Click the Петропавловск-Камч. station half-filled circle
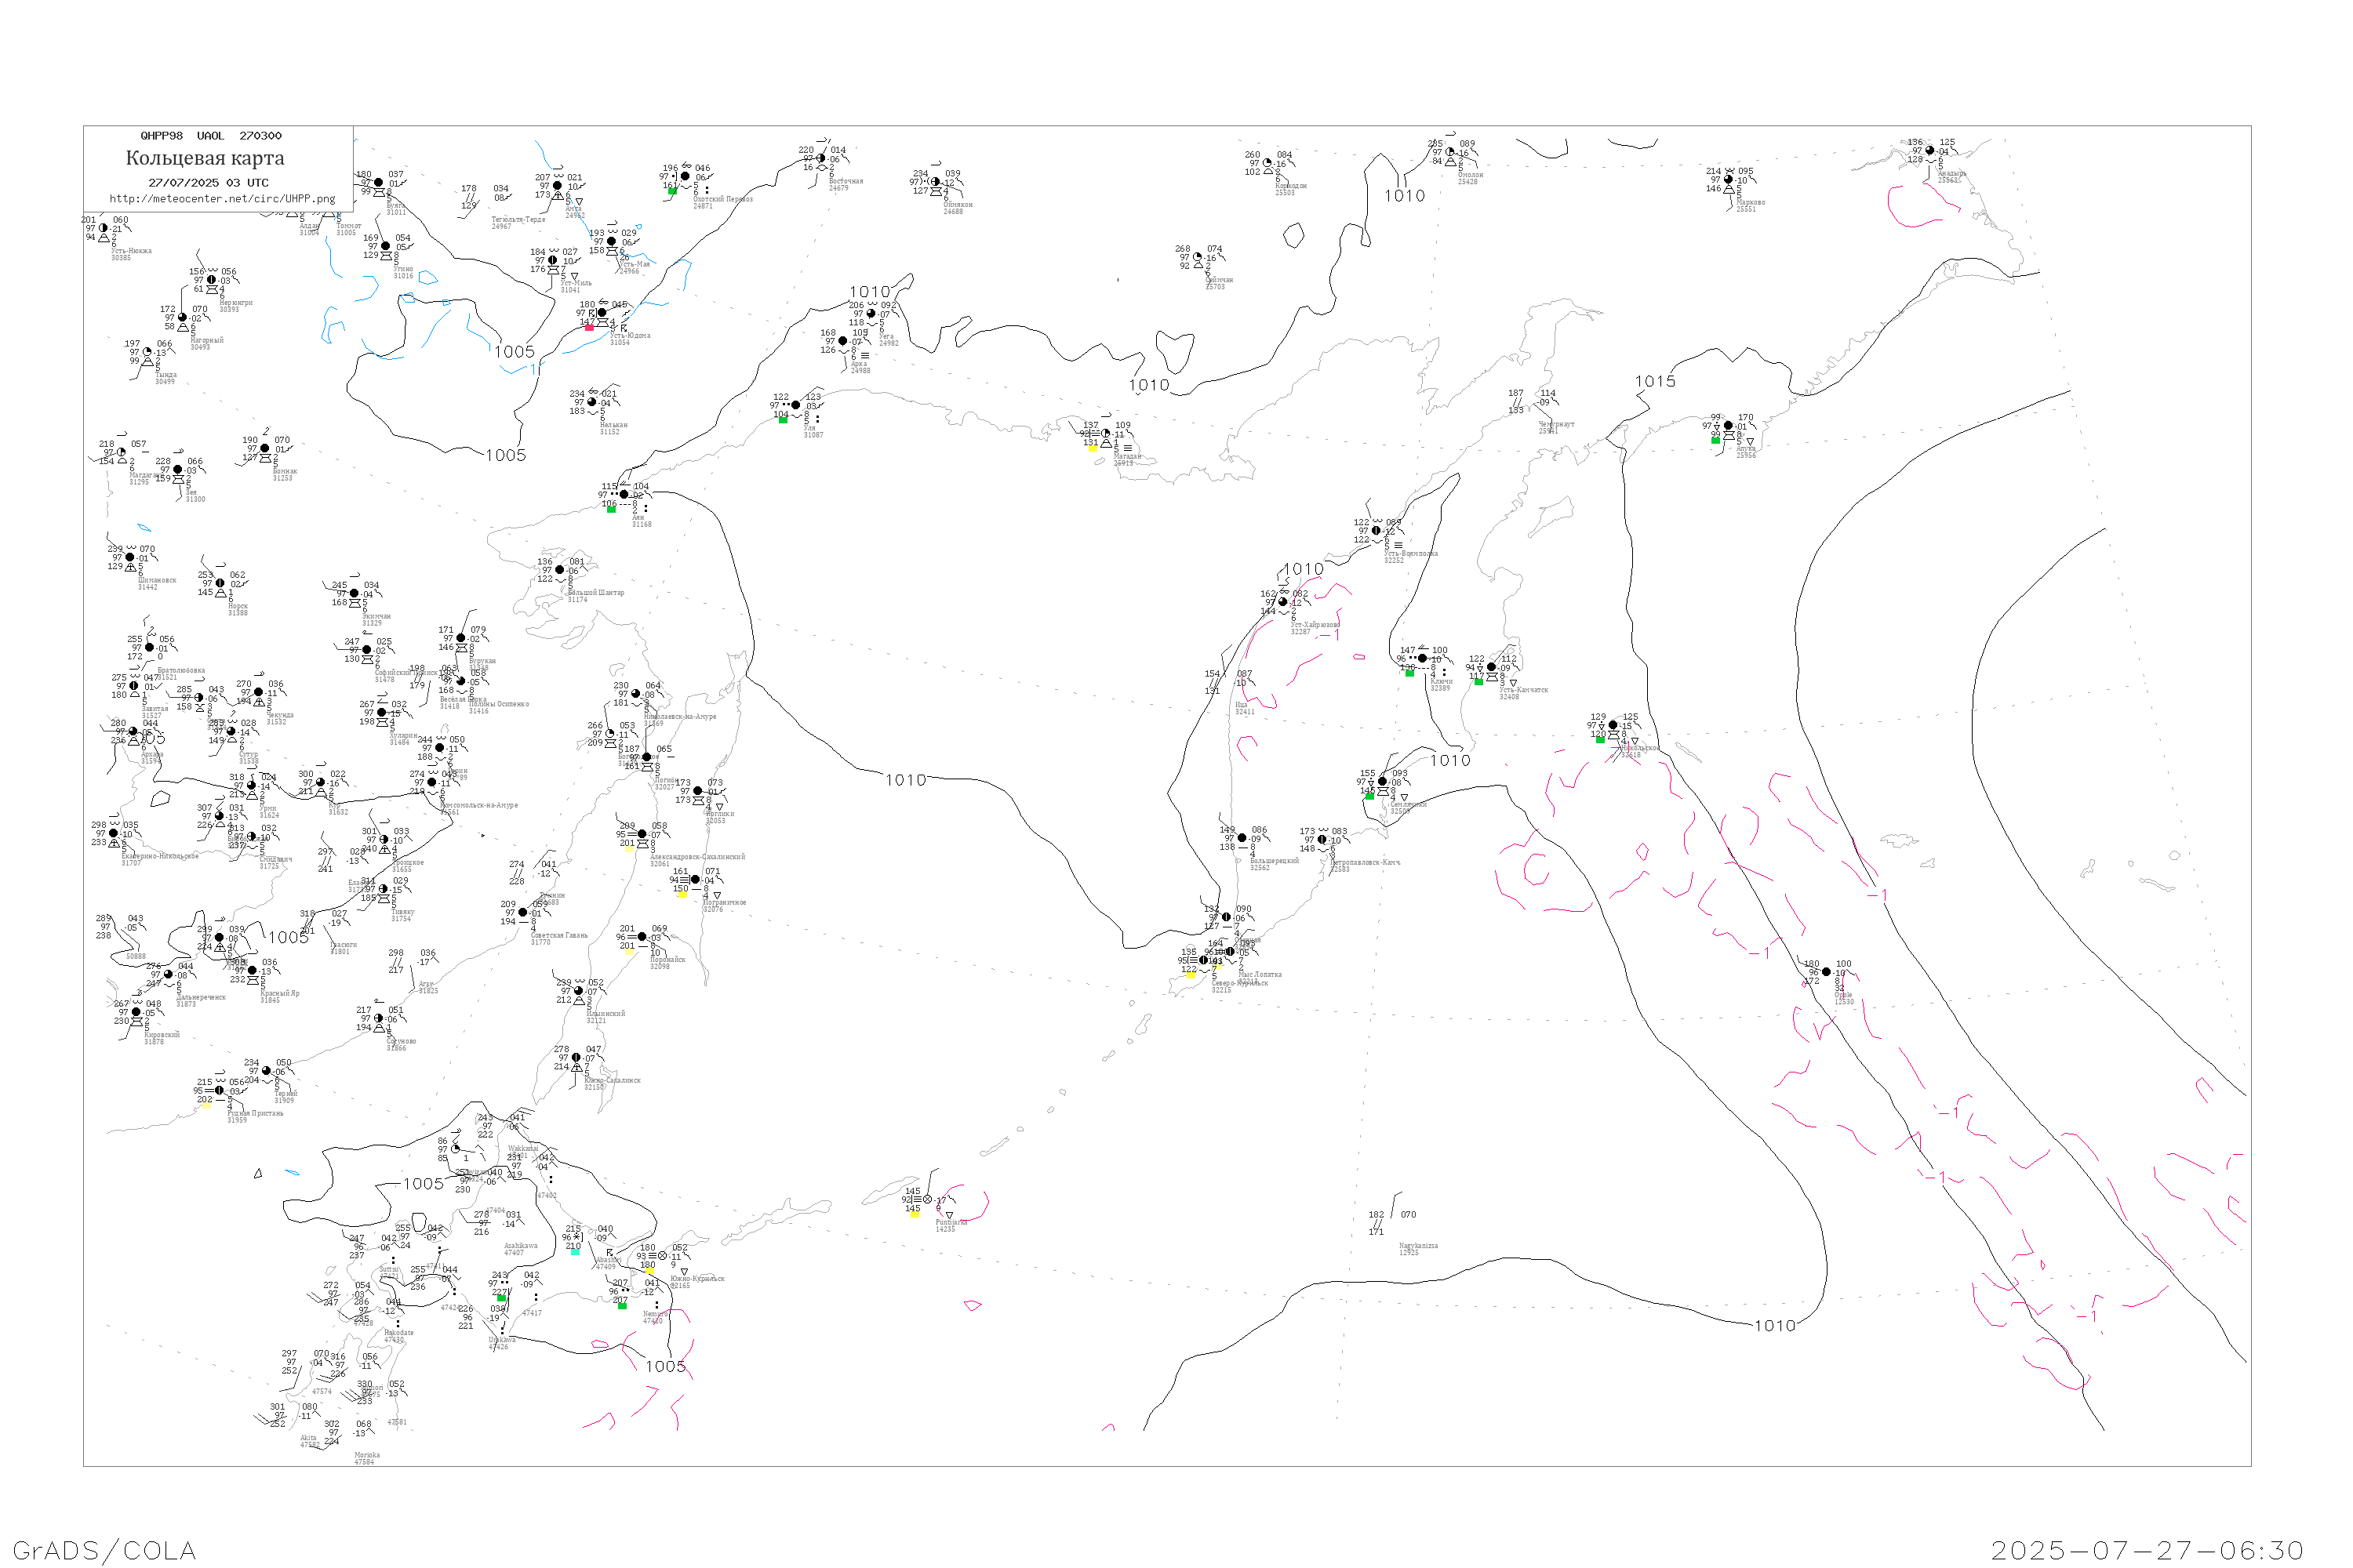 pos(1322,840)
